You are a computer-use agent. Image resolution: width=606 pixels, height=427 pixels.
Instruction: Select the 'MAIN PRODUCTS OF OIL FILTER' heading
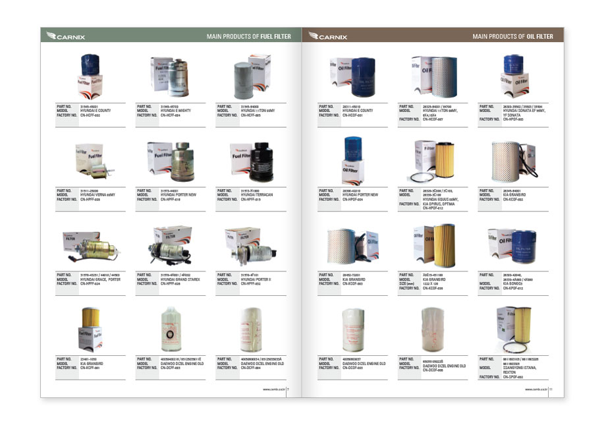512,36
